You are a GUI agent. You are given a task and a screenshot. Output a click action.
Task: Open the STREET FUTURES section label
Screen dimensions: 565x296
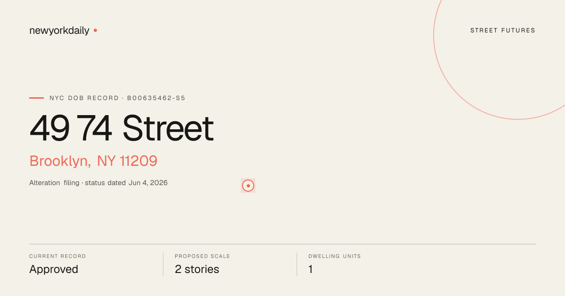click(x=503, y=31)
